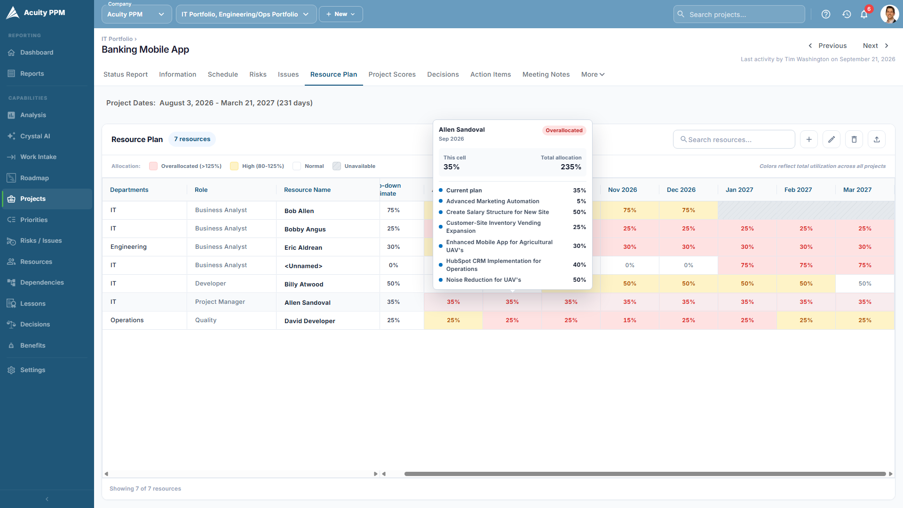Click Bob Allen's Nov 2026 75% cell

tap(630, 210)
